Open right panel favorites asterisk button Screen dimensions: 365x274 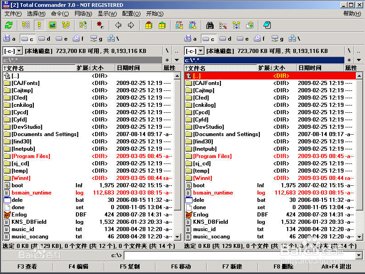[349, 60]
